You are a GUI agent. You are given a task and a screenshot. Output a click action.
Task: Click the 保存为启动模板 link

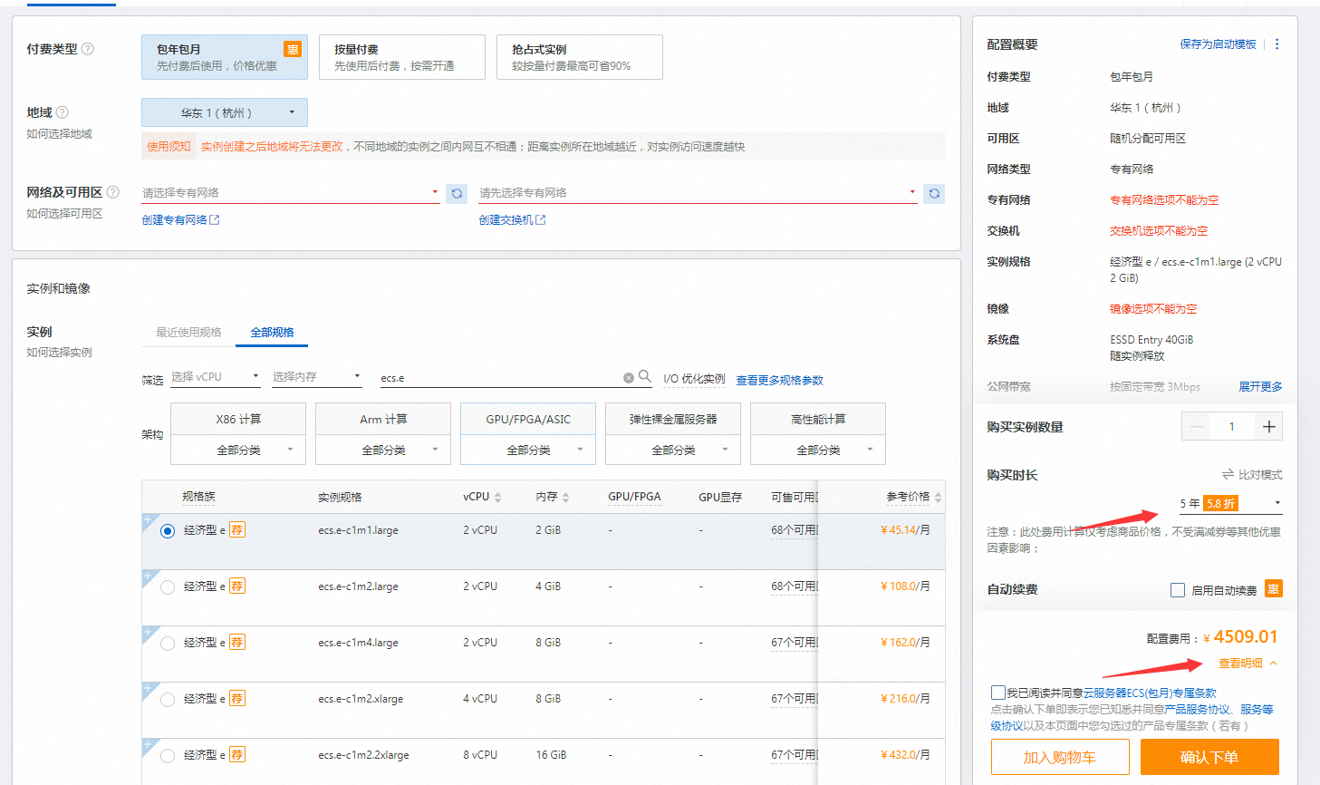point(1218,44)
